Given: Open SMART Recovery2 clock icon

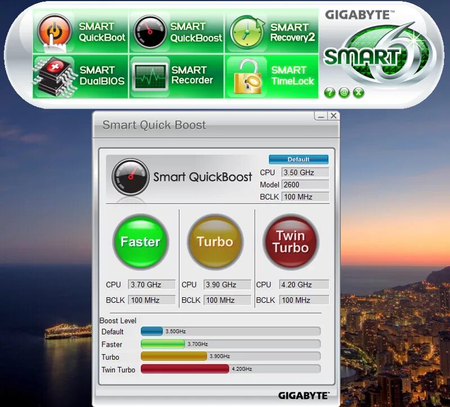Looking at the screenshot, I should tap(247, 32).
